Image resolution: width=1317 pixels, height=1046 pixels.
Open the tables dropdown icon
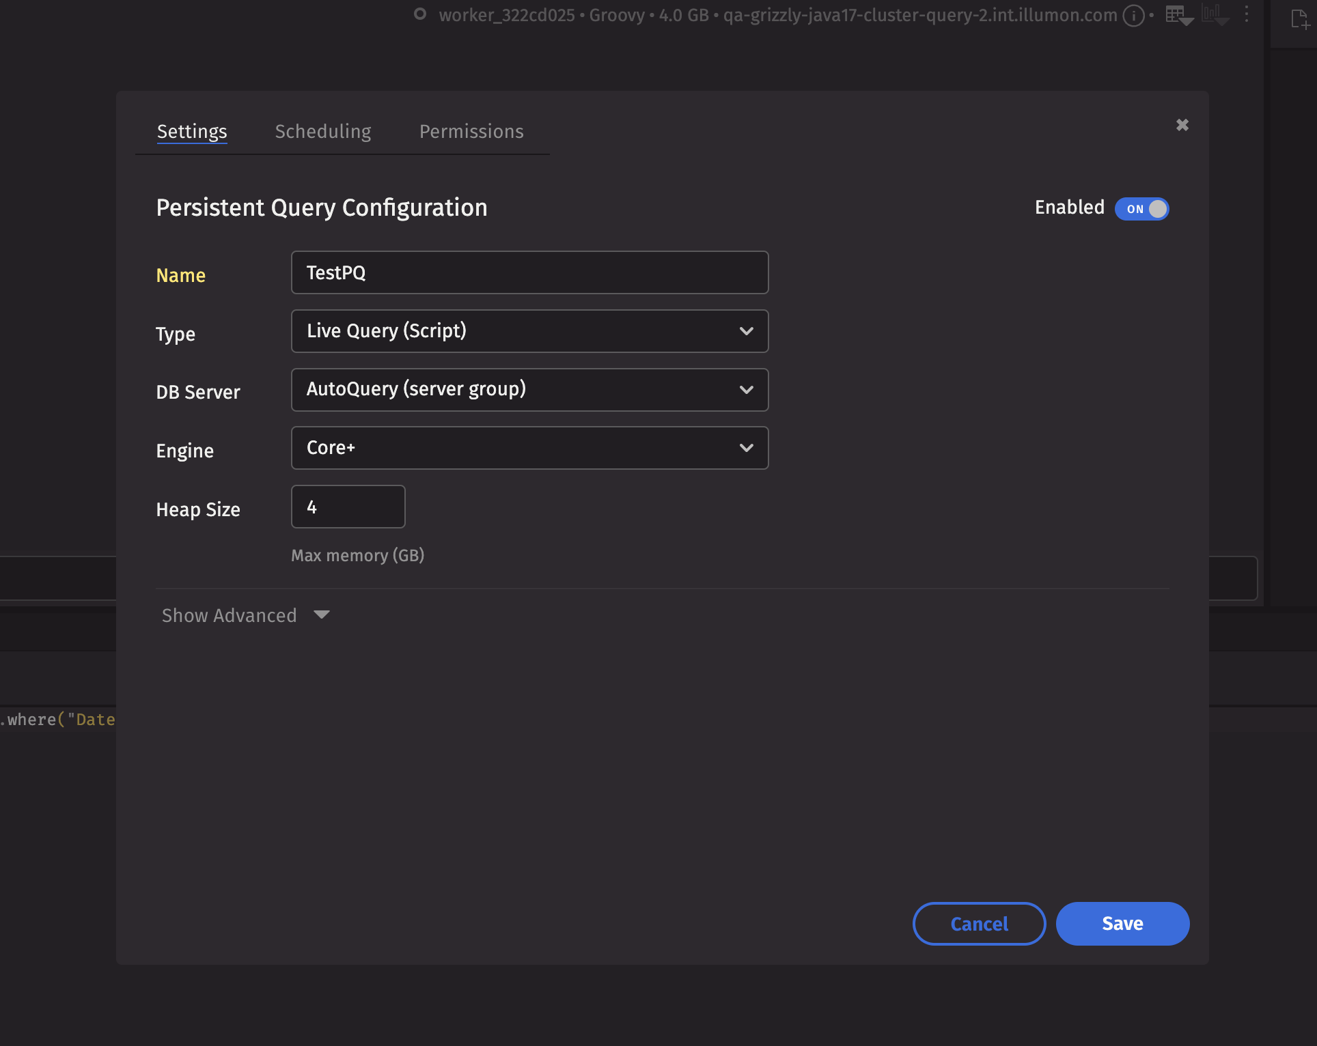(x=1179, y=15)
